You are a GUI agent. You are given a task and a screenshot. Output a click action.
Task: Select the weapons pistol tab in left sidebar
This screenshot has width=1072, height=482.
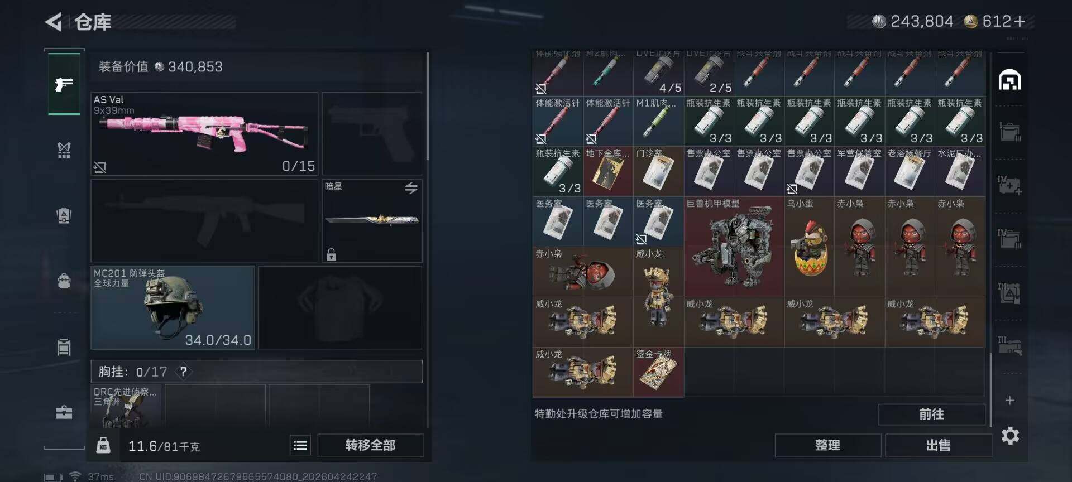point(64,84)
